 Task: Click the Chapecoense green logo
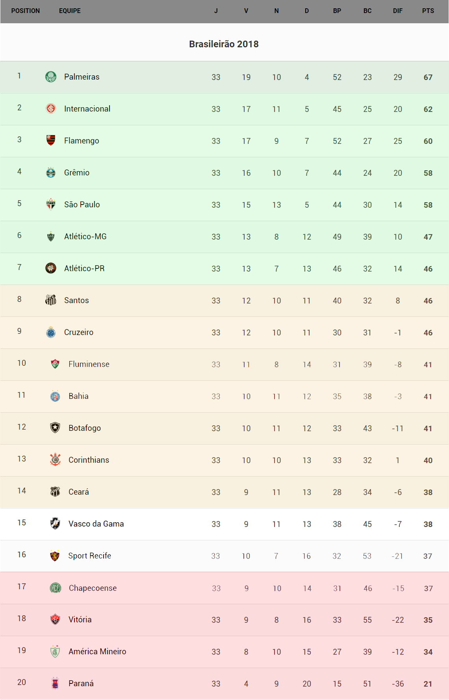point(55,588)
